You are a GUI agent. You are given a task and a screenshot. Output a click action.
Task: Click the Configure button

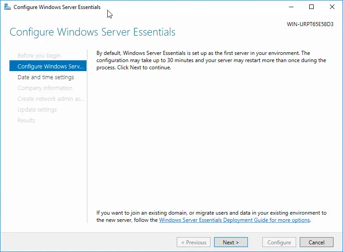point(279,242)
